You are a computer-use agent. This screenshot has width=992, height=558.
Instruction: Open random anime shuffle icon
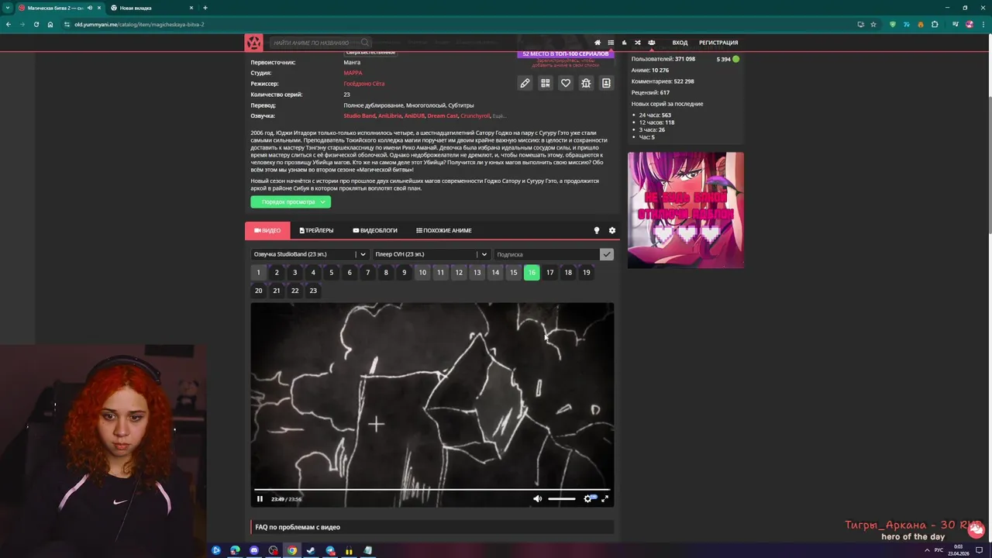[638, 43]
